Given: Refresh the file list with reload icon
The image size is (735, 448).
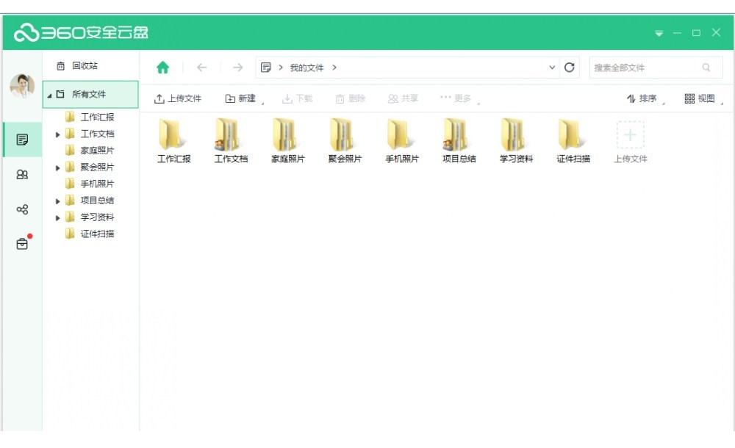Looking at the screenshot, I should (569, 67).
